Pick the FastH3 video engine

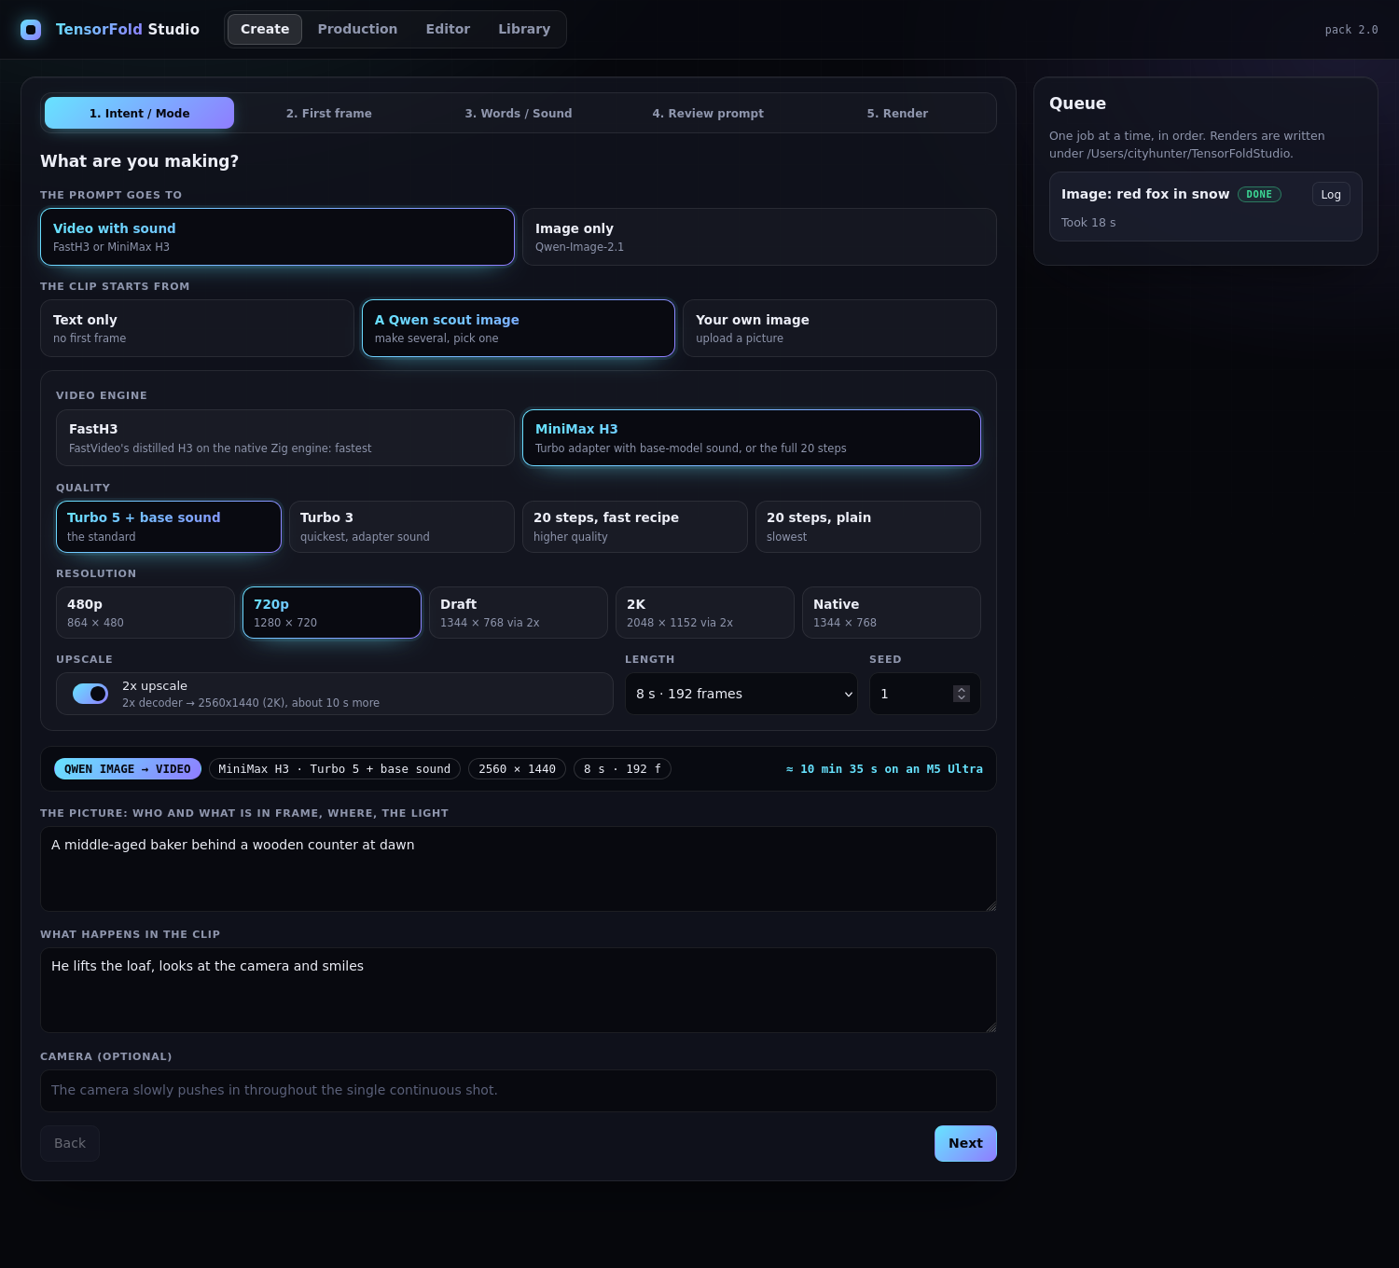285,437
